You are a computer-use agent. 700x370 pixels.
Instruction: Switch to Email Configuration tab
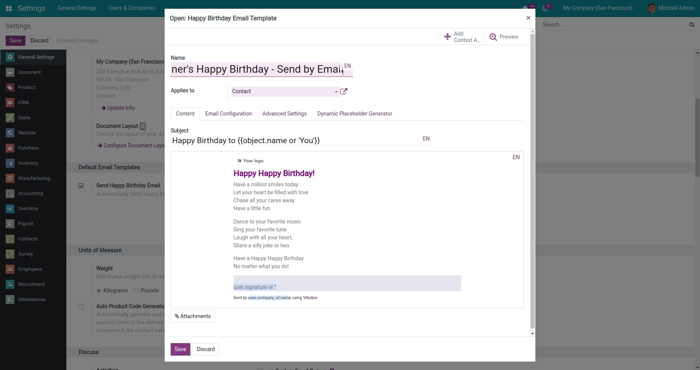[x=228, y=114]
